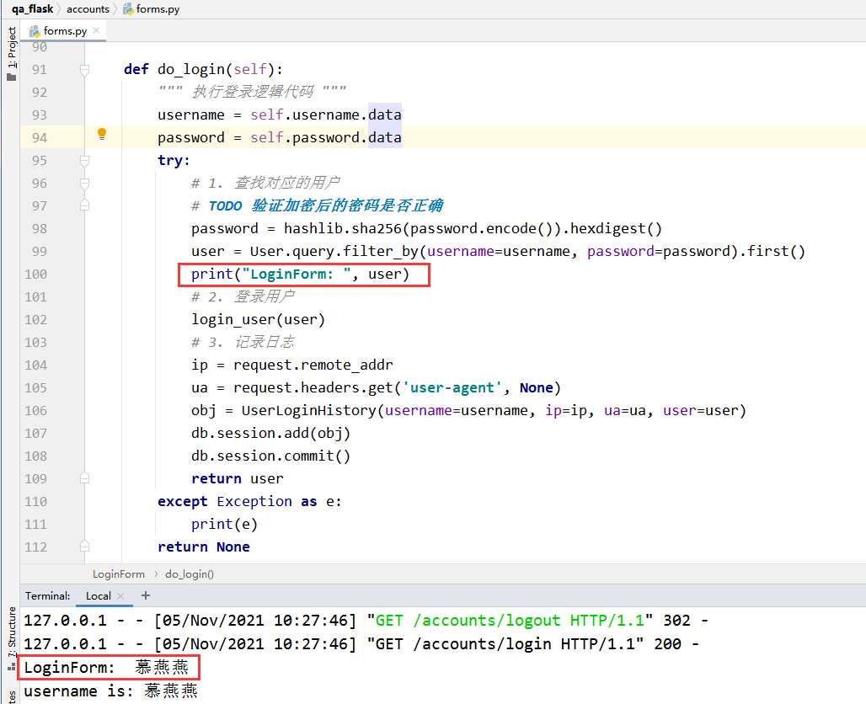
Task: Click the hashlib.sha256 call on line 98
Action: coord(426,228)
